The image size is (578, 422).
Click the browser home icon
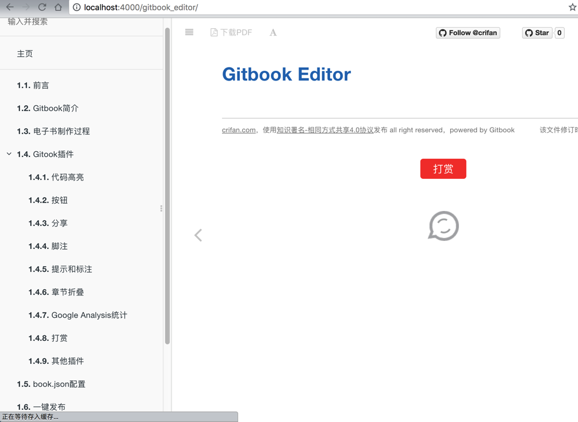pyautogui.click(x=58, y=7)
